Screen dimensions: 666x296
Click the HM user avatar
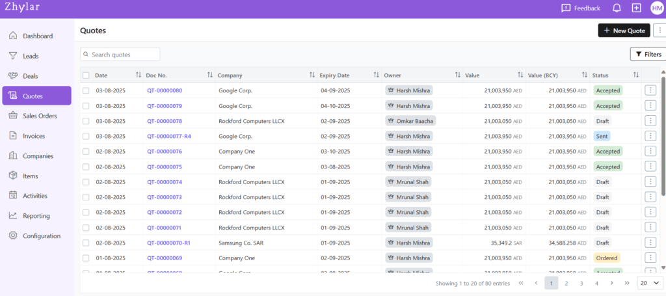click(x=656, y=8)
